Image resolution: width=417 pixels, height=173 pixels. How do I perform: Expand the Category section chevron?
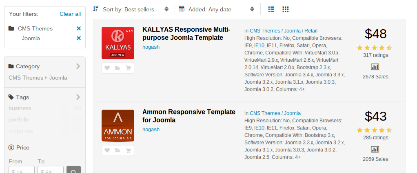click(x=78, y=66)
